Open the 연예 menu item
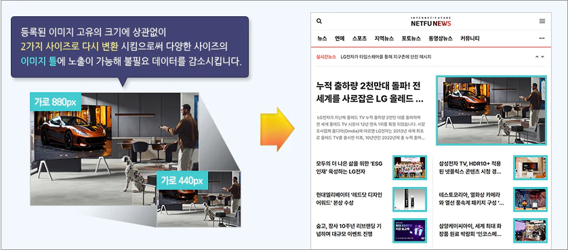 [340, 38]
